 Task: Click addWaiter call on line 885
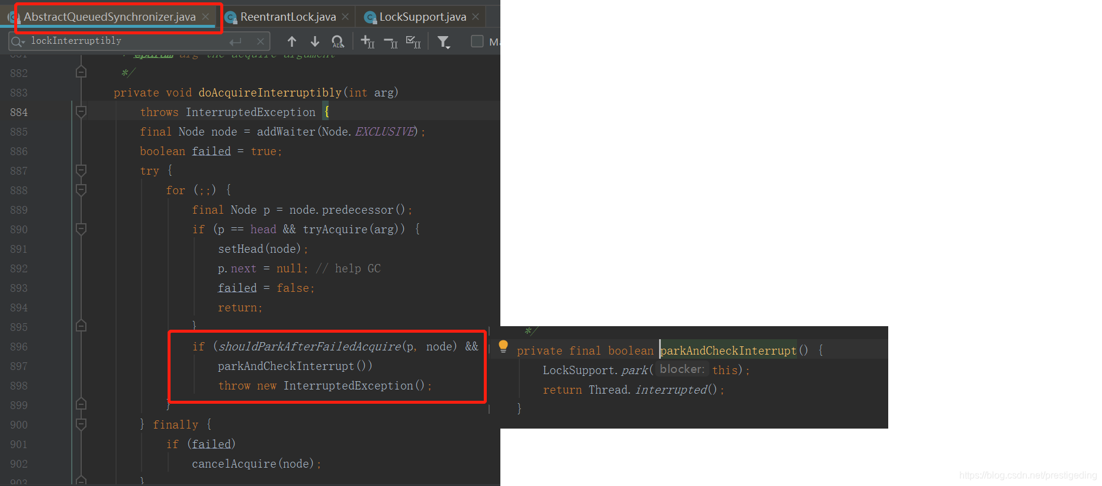click(286, 131)
